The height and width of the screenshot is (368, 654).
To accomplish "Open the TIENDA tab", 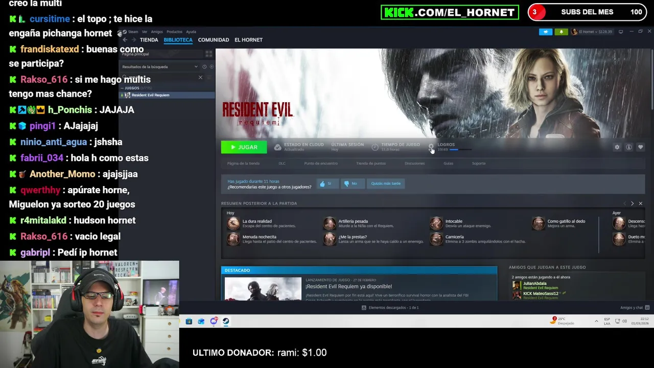I will (x=149, y=40).
